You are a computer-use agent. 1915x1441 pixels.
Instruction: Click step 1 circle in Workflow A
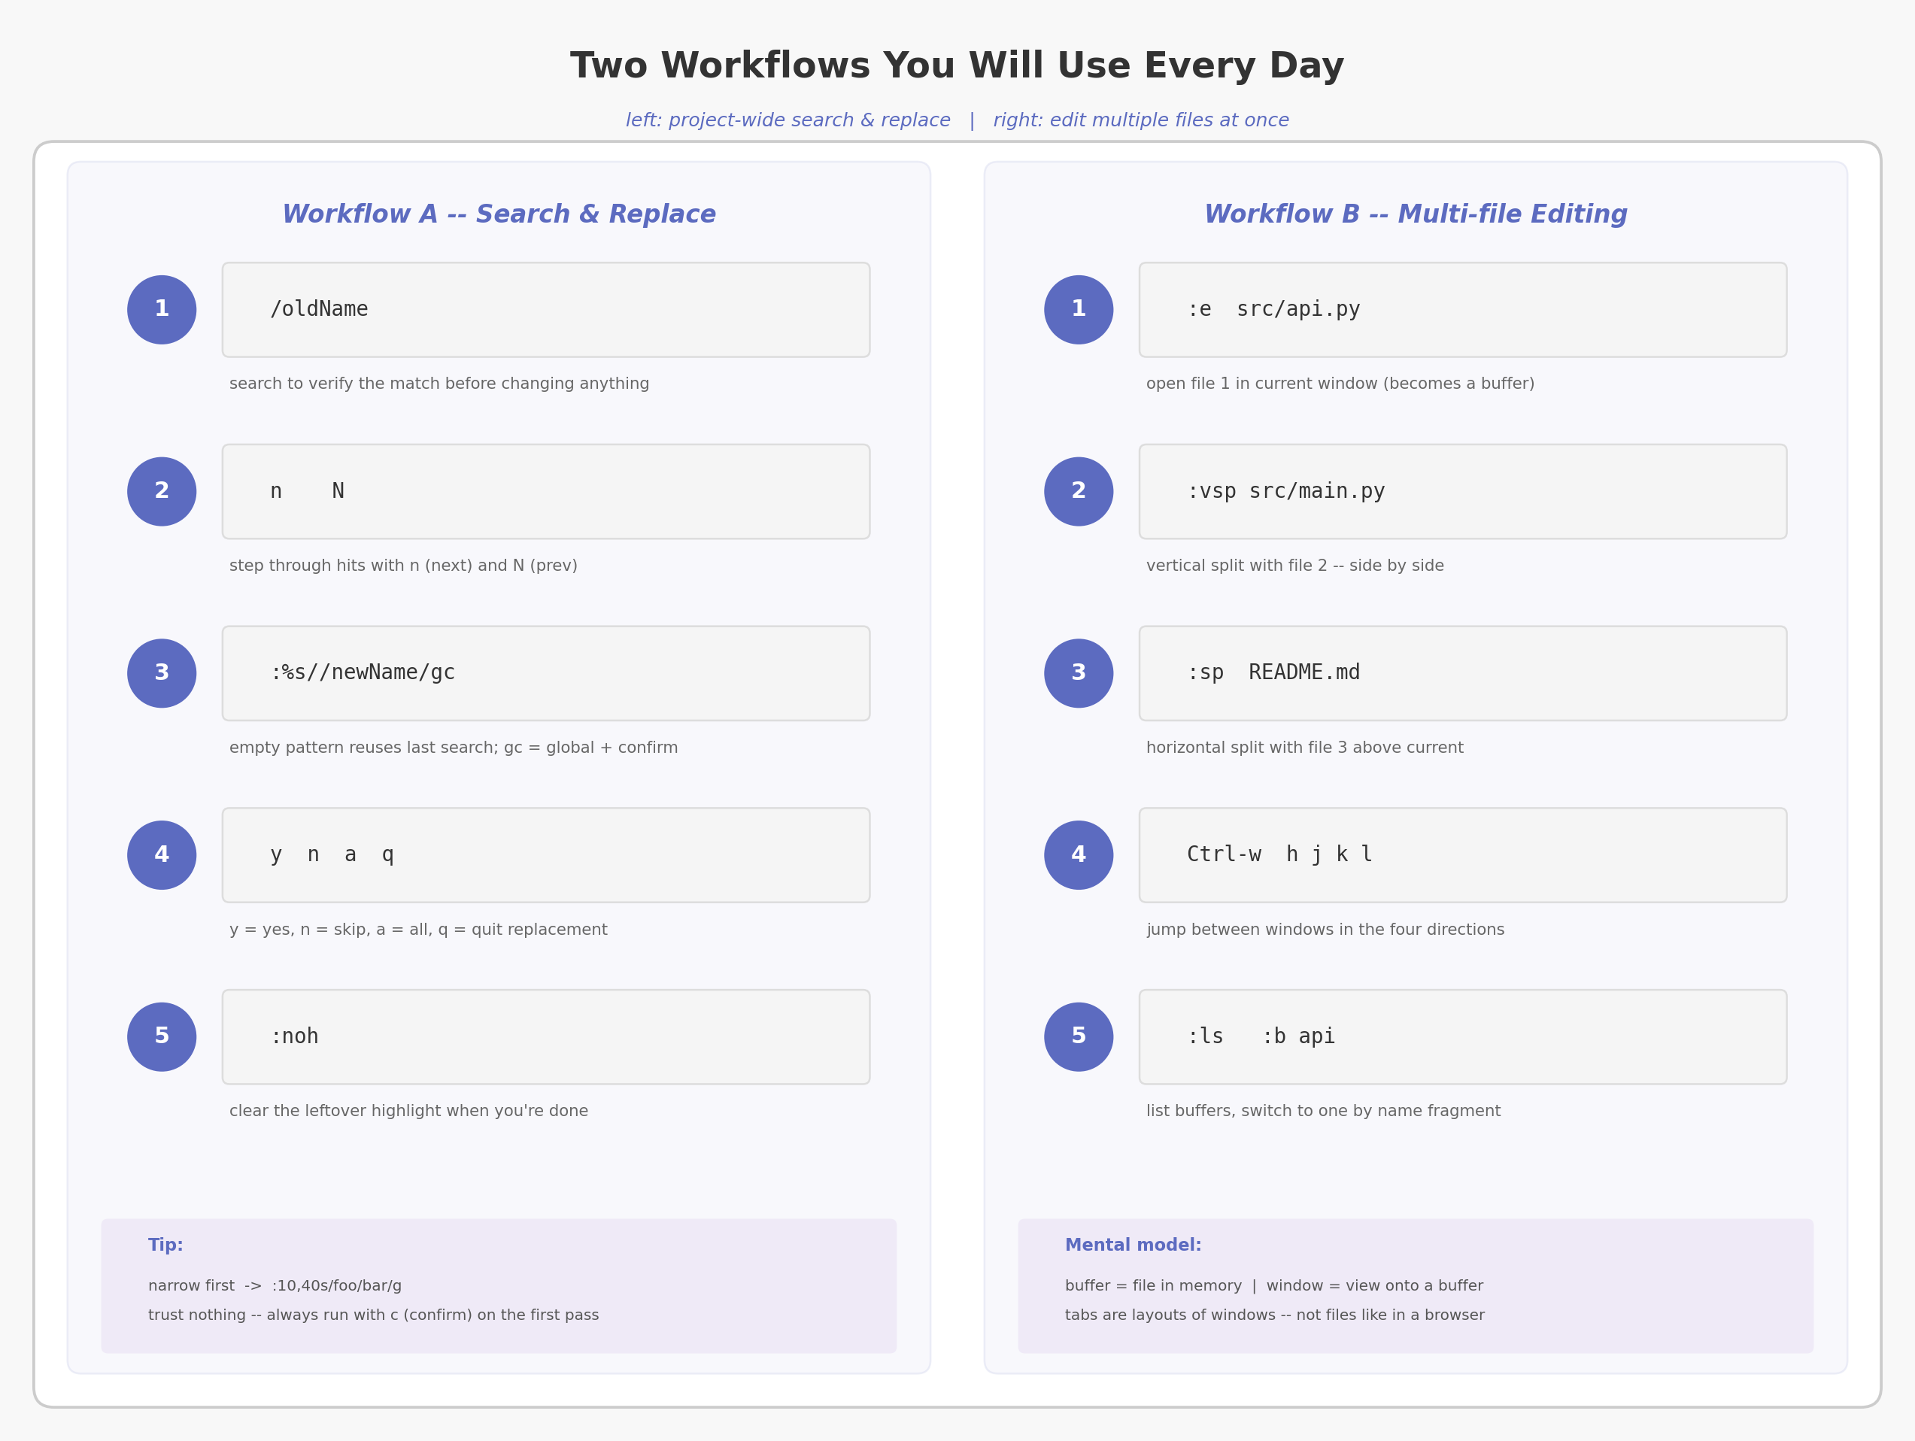(162, 310)
